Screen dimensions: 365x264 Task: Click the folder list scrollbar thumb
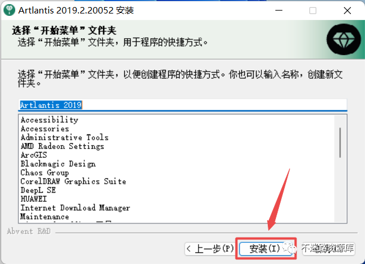click(340, 143)
